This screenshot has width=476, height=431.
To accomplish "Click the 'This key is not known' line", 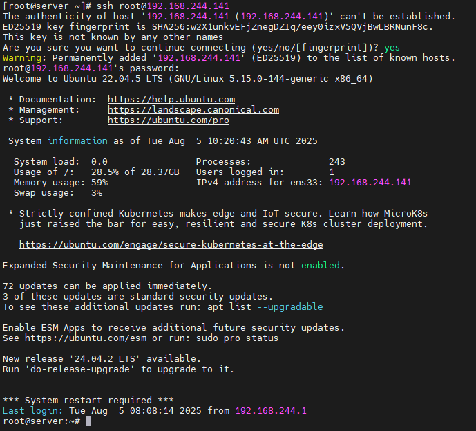I will [113, 37].
